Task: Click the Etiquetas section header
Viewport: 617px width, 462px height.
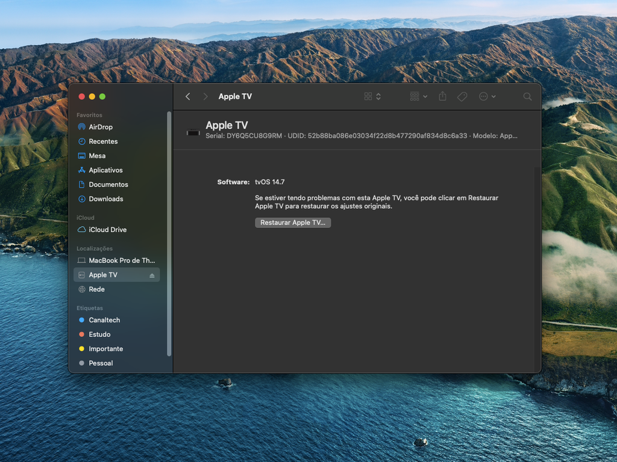Action: 90,309
